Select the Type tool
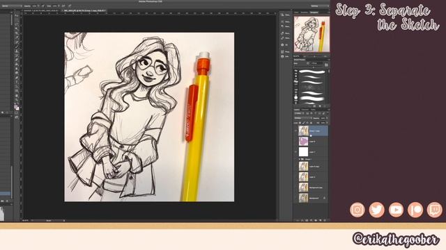This screenshot has width=446, height=250. tap(17, 82)
